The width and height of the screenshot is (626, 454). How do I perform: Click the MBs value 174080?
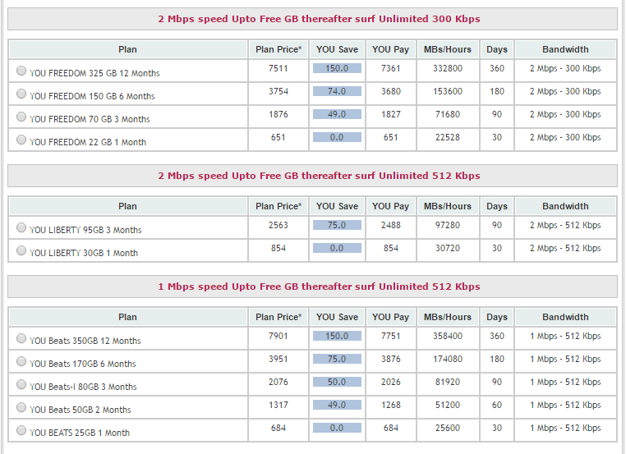click(448, 359)
